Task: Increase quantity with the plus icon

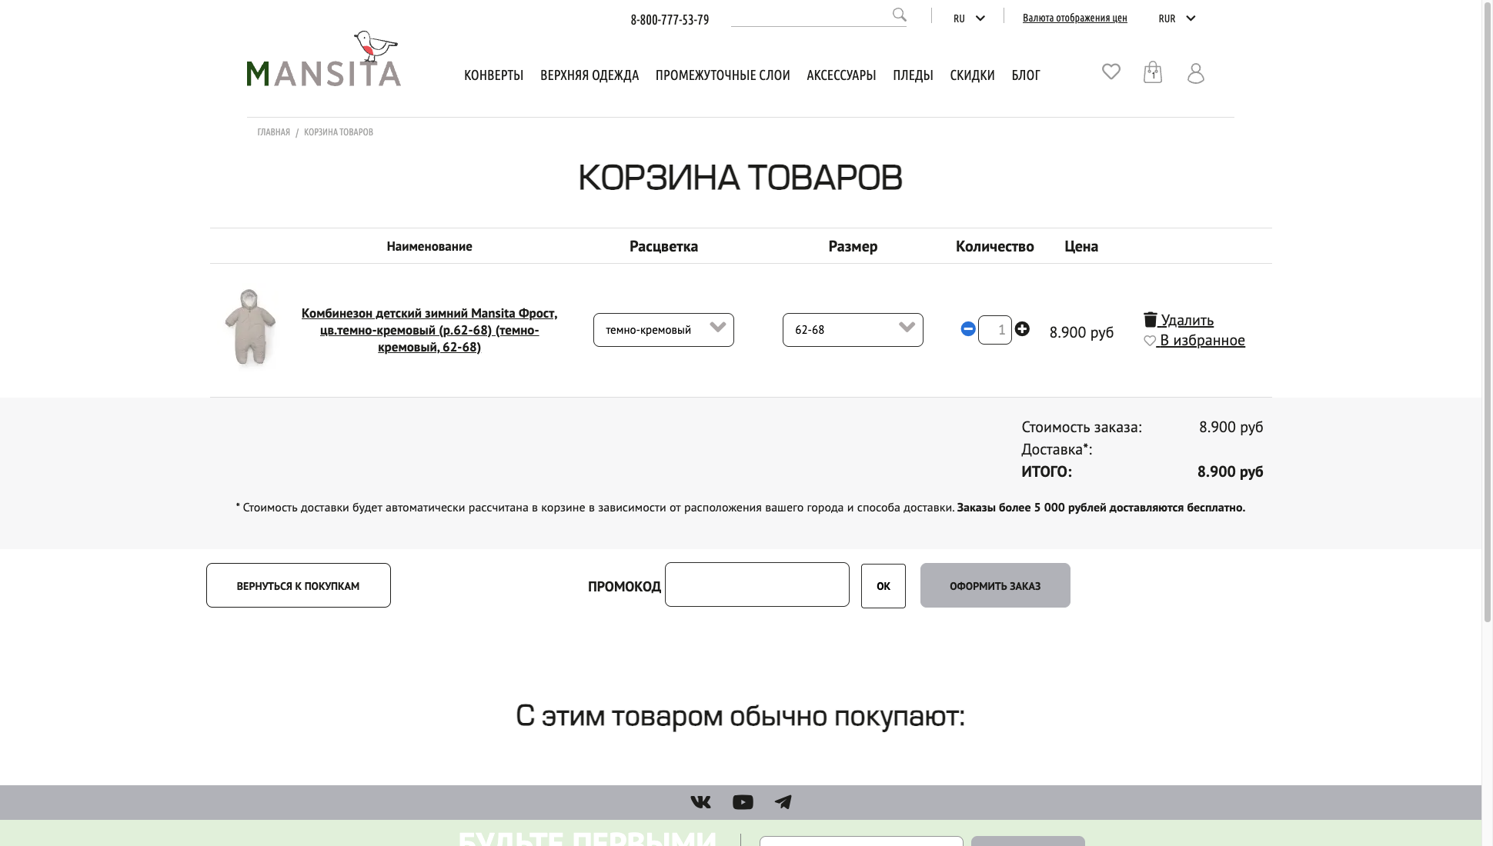Action: coord(1022,329)
